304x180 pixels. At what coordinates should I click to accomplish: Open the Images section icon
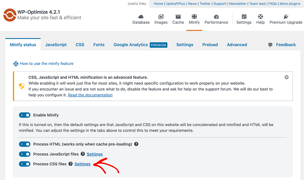coord(161,17)
